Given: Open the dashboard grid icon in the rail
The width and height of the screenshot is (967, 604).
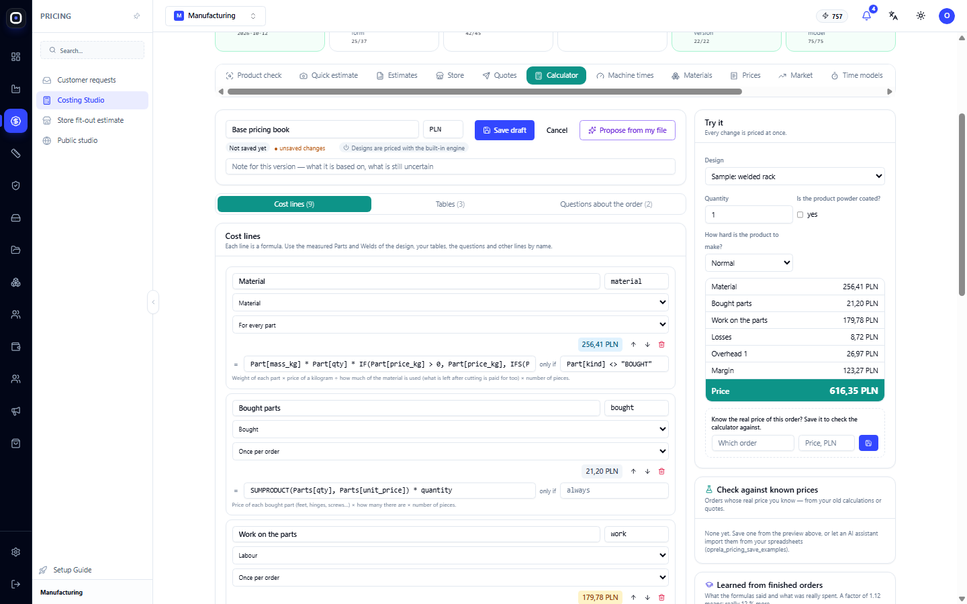Looking at the screenshot, I should point(16,56).
